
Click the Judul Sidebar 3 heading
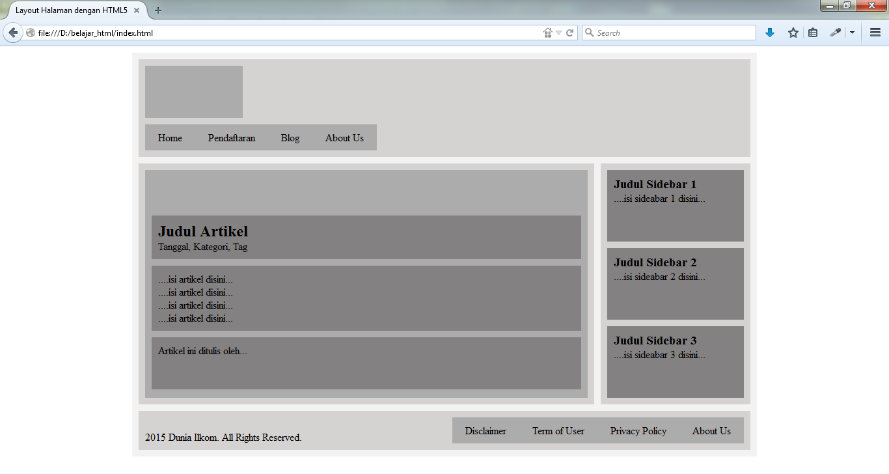655,341
